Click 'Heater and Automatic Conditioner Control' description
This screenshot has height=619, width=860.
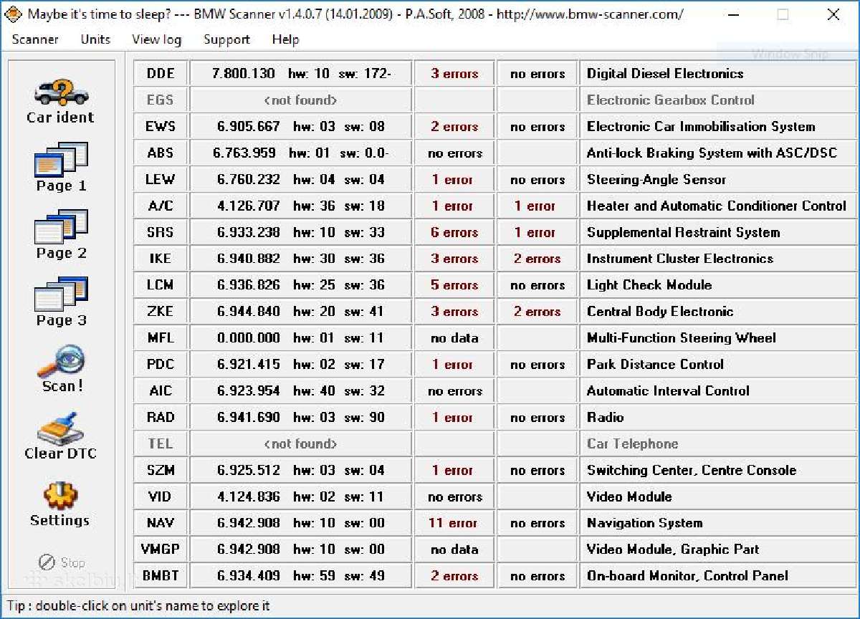point(717,206)
